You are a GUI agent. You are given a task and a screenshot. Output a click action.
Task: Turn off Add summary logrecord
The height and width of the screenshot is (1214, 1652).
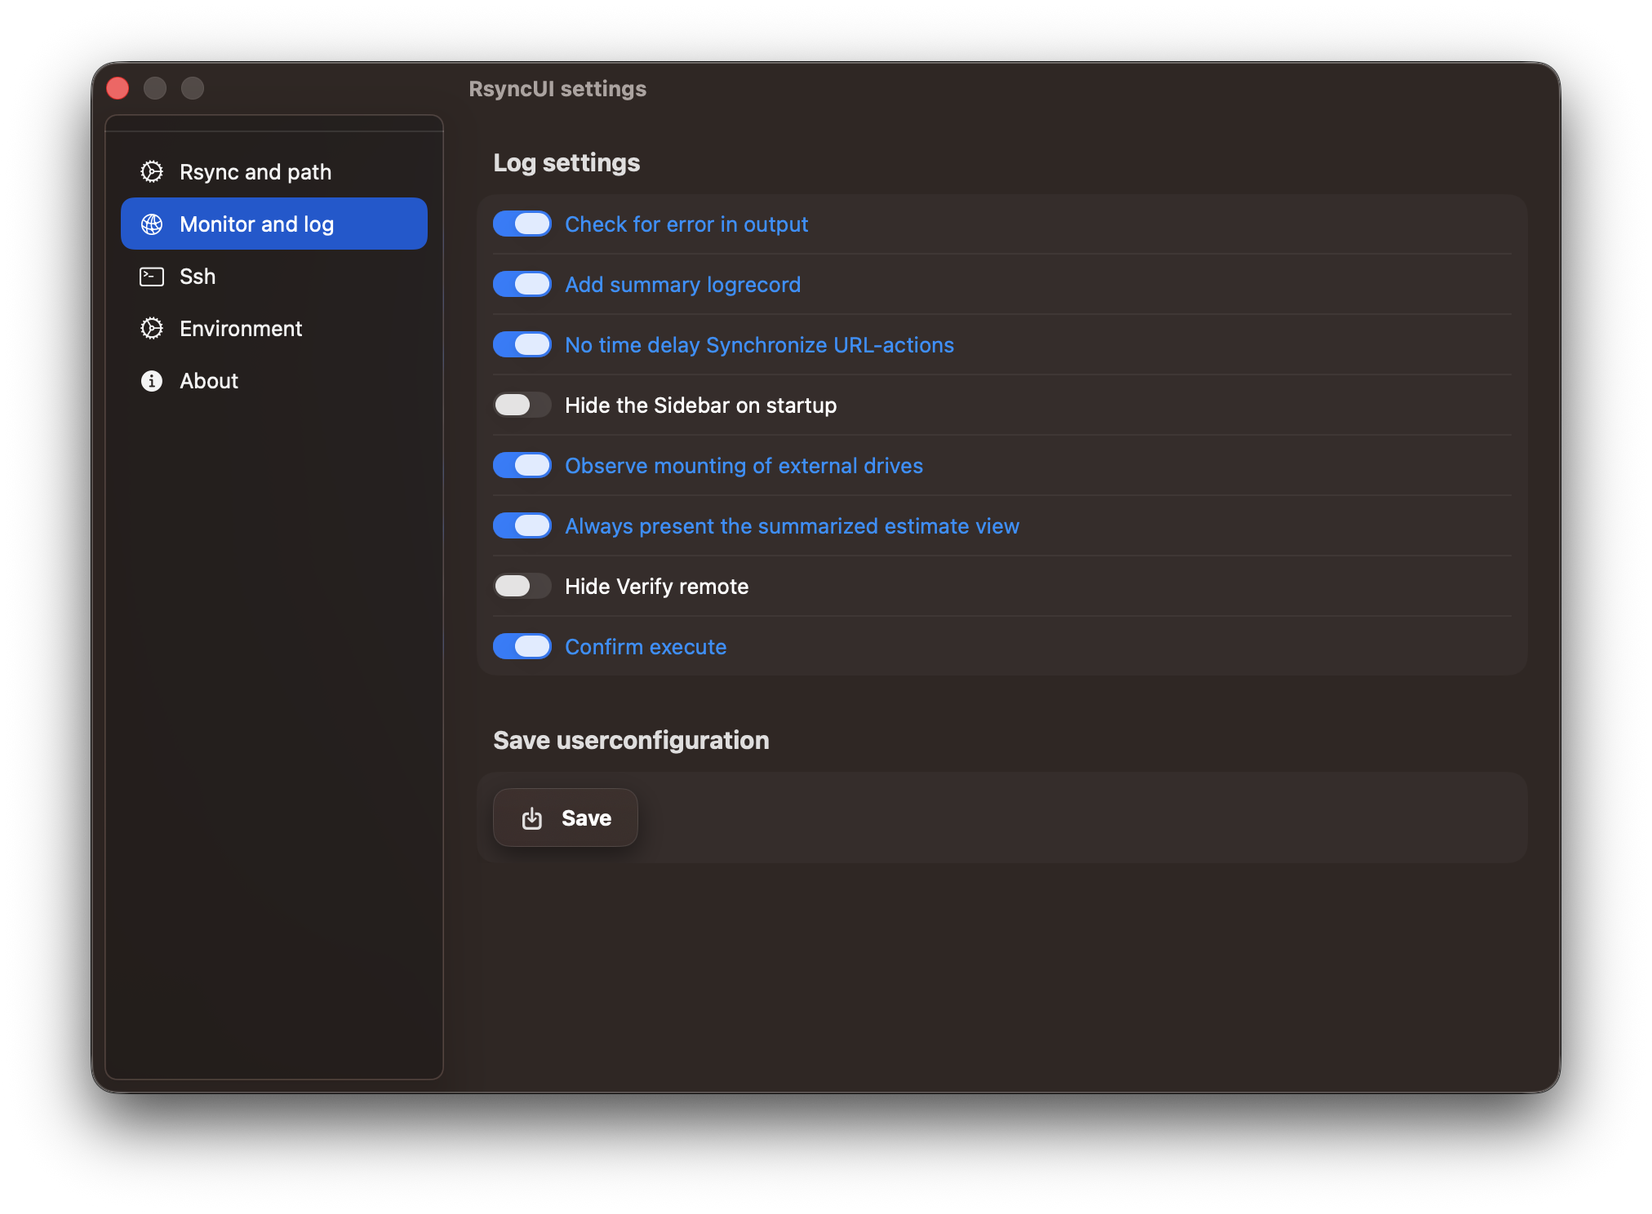click(522, 285)
